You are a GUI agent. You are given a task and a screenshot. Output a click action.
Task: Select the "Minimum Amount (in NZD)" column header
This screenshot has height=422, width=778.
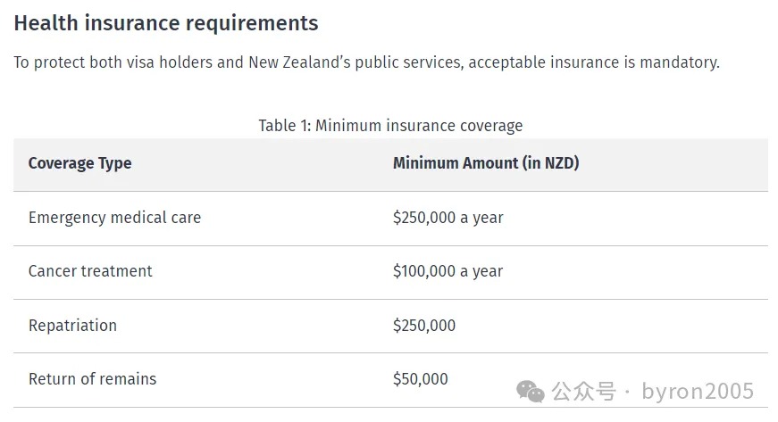(x=486, y=163)
